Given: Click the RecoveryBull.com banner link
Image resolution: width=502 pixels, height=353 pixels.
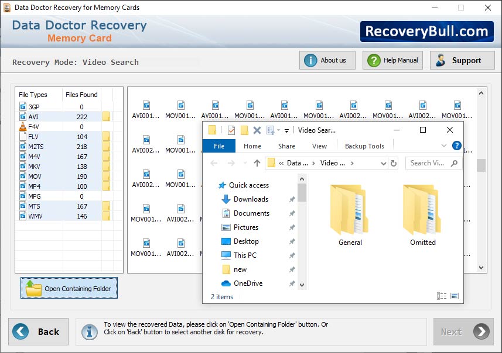Looking at the screenshot, I should click(427, 32).
